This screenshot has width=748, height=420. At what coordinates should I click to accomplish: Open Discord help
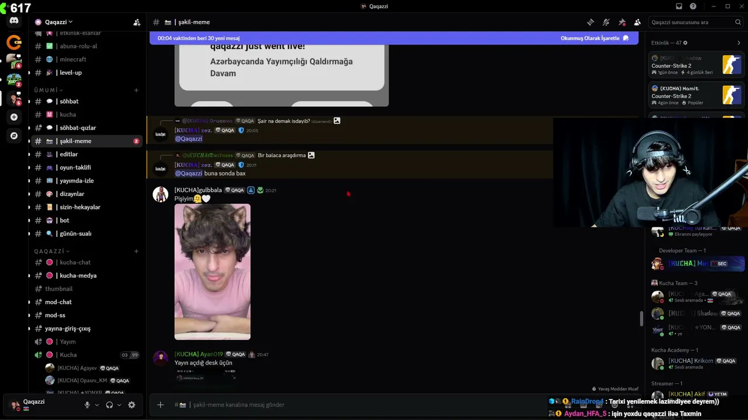693,6
